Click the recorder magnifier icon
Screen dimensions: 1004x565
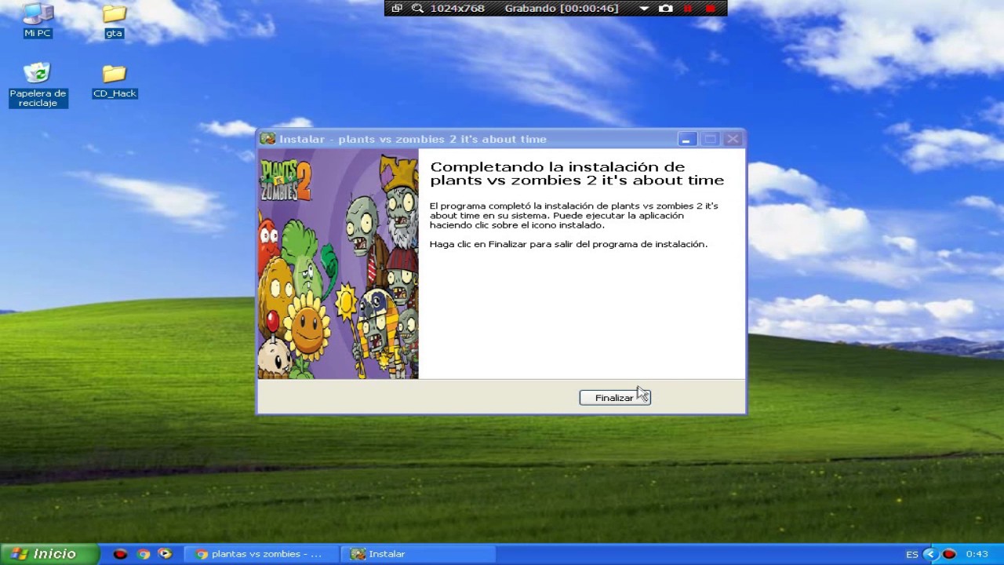tap(417, 8)
